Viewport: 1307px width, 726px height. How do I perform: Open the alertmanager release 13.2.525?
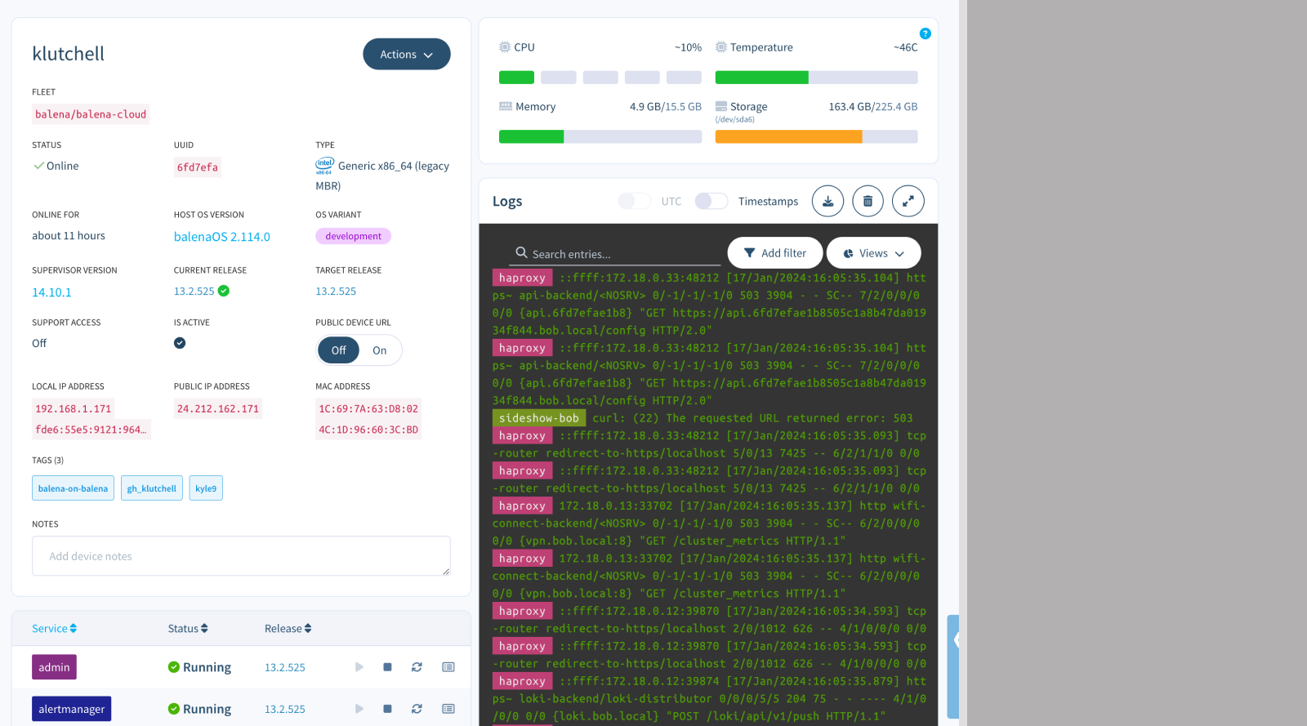(284, 709)
